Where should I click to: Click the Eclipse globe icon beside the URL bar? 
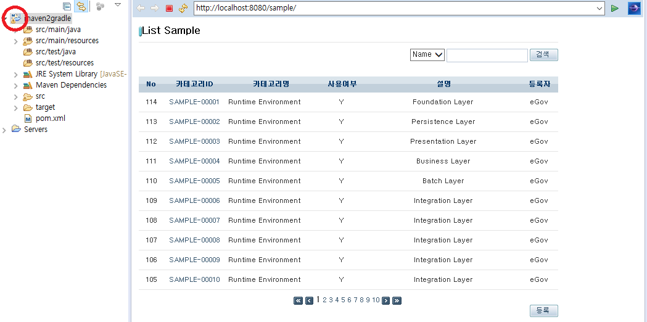click(634, 8)
